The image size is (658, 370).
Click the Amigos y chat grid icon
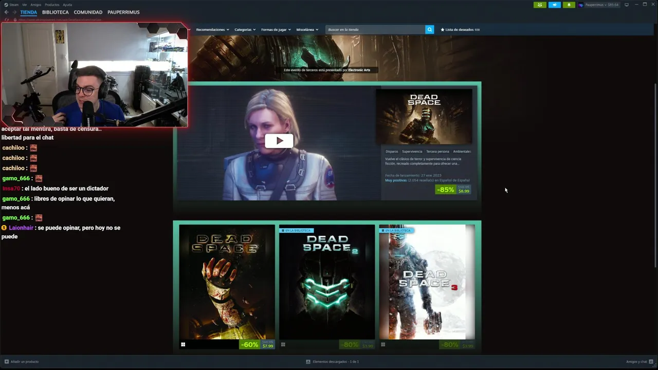[x=651, y=362]
